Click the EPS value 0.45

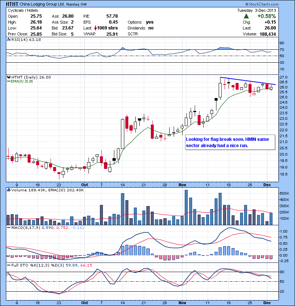pyautogui.click(x=114, y=22)
